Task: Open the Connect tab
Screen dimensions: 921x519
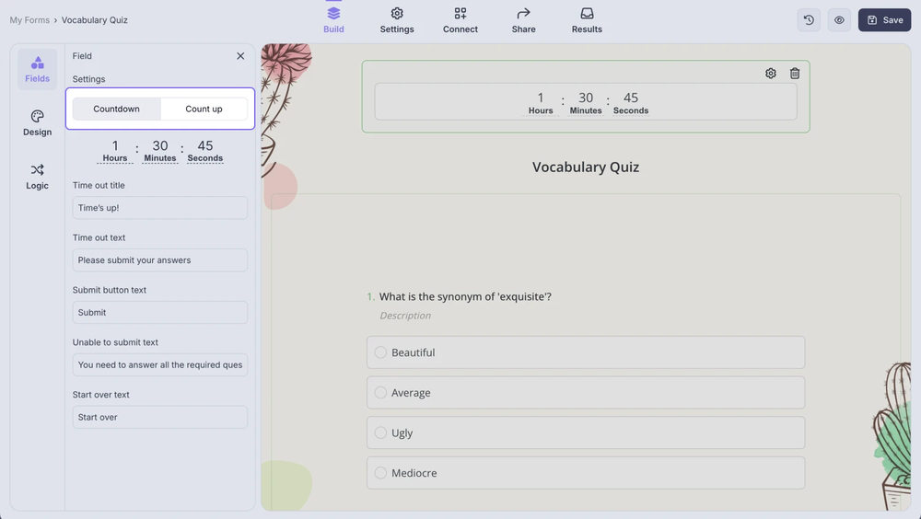Action: [x=460, y=20]
